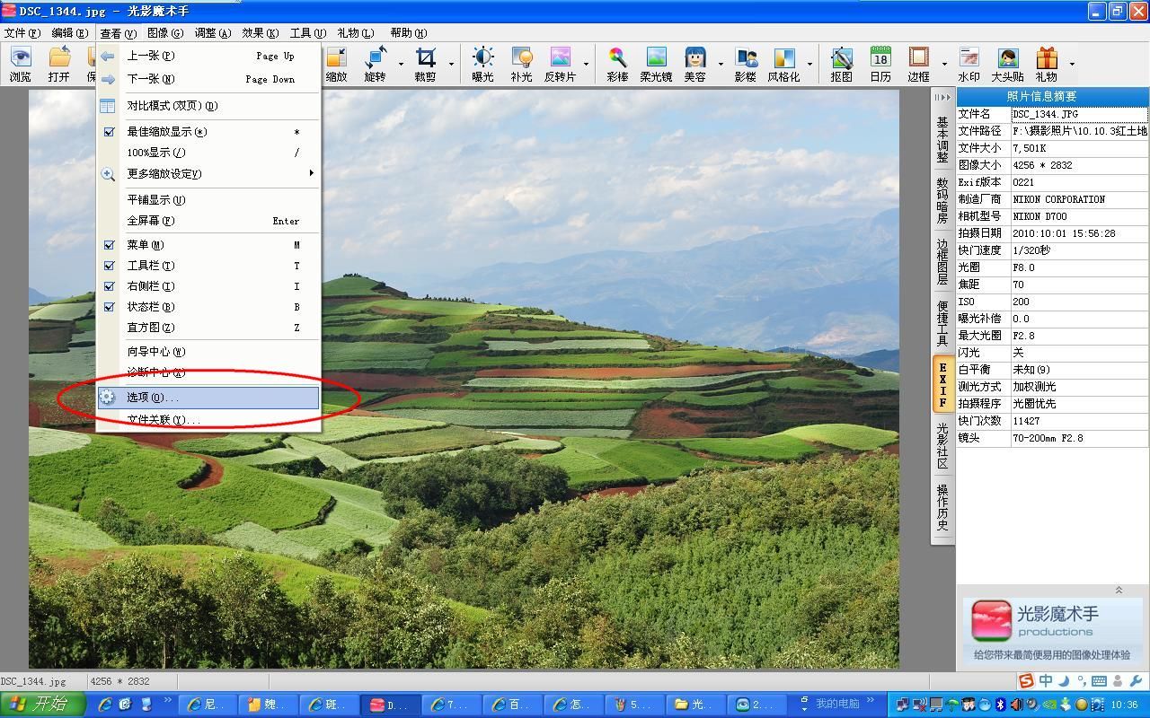Viewport: 1150px width, 718px height.
Task: Apply the 柔光镜 soft focus effect
Action: click(656, 65)
